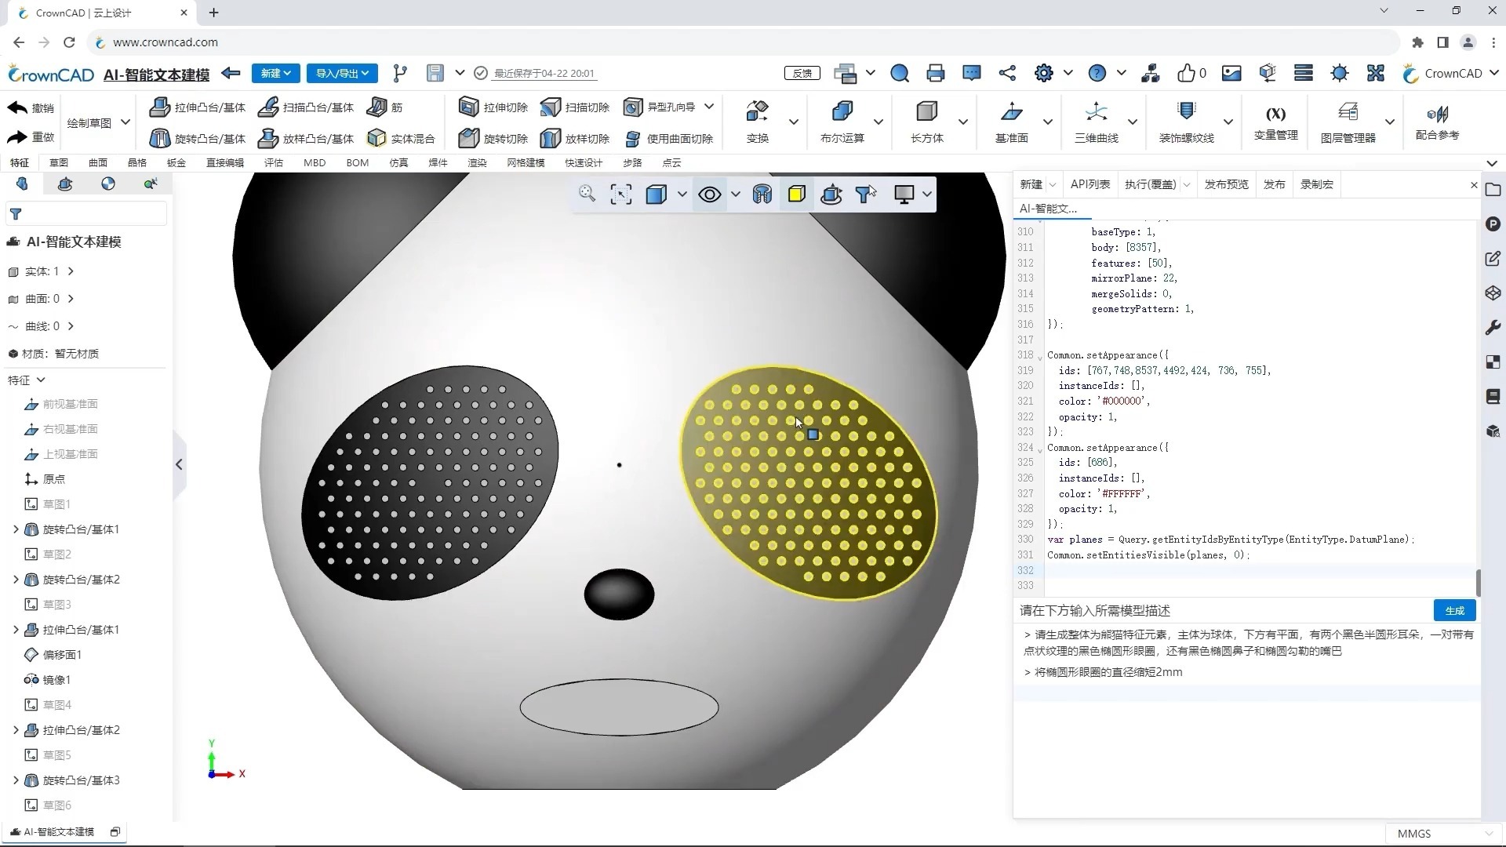Click the 旋转切除 revolve cut tool
This screenshot has width=1506, height=847.
pyautogui.click(x=493, y=139)
